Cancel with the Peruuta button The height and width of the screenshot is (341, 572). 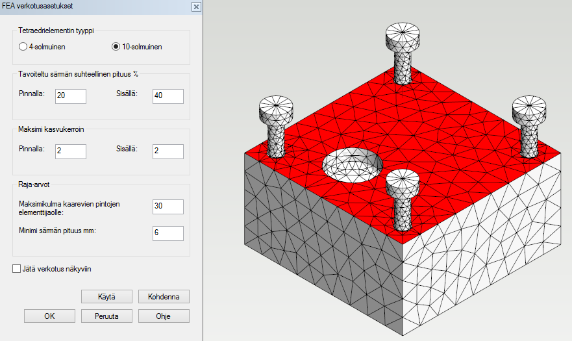click(x=106, y=316)
